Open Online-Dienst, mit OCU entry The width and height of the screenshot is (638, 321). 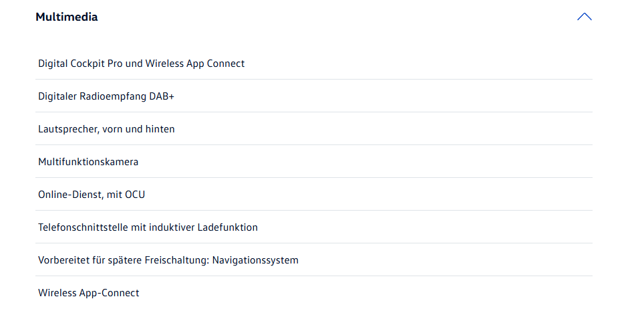[92, 195]
